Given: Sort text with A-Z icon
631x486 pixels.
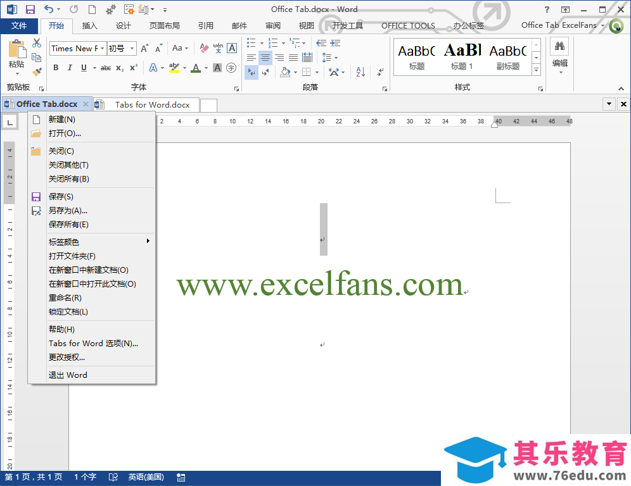Looking at the screenshot, I should coord(360,72).
